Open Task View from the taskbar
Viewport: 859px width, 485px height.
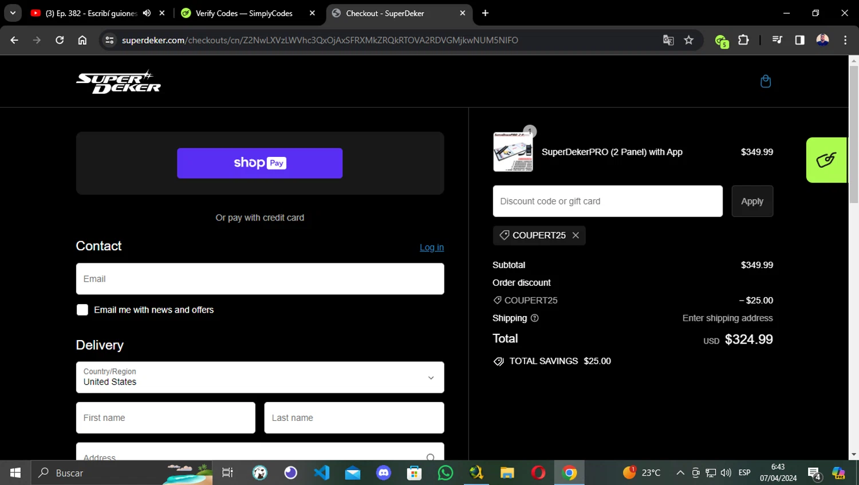pos(227,473)
